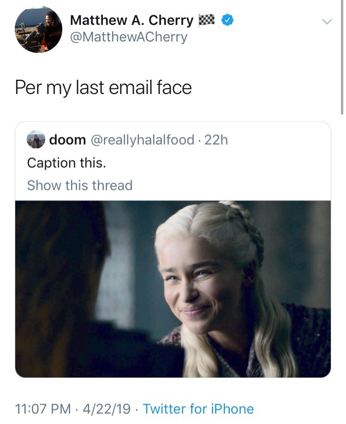Click the 'Per my last email face' text

pos(103,88)
